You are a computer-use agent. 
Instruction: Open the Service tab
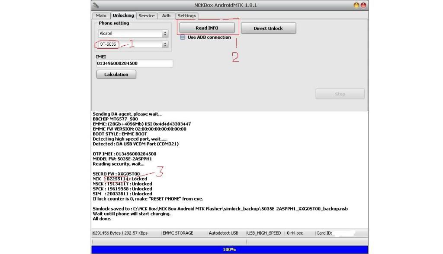pos(146,16)
